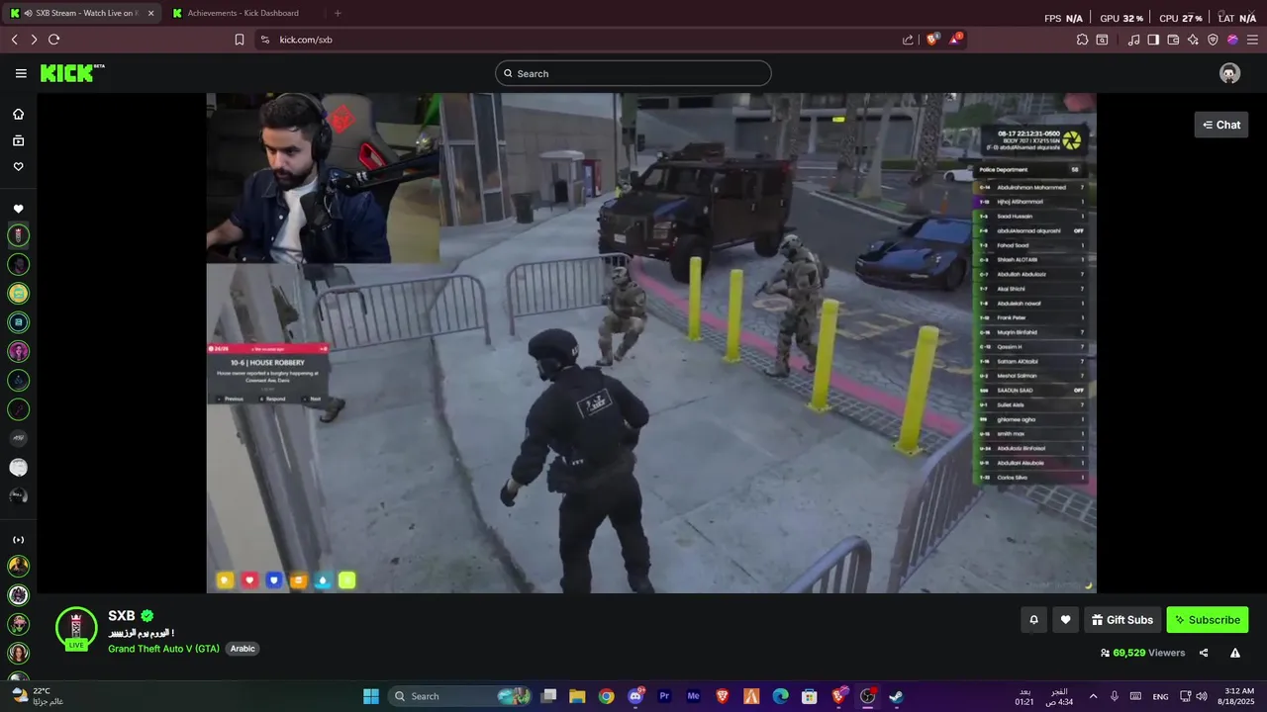Switch to Achievements - Kick Dashboard tab
Screen dimensions: 1267x712
click(x=244, y=13)
